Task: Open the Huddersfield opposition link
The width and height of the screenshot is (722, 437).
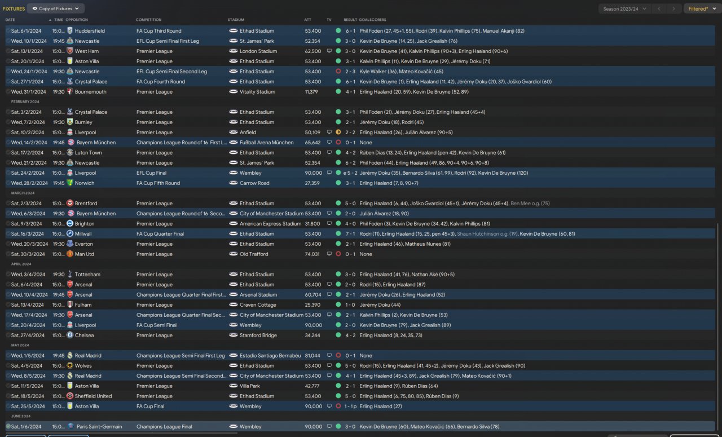Action: (90, 31)
